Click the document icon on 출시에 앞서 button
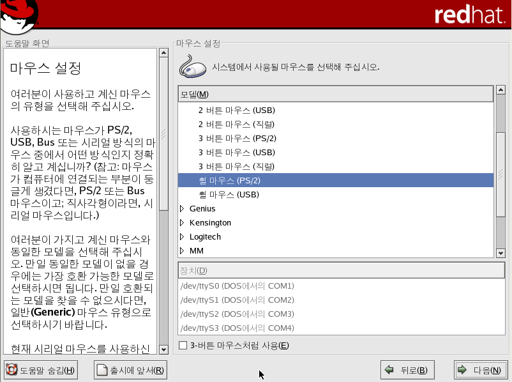This screenshot has width=512, height=382. [x=102, y=370]
